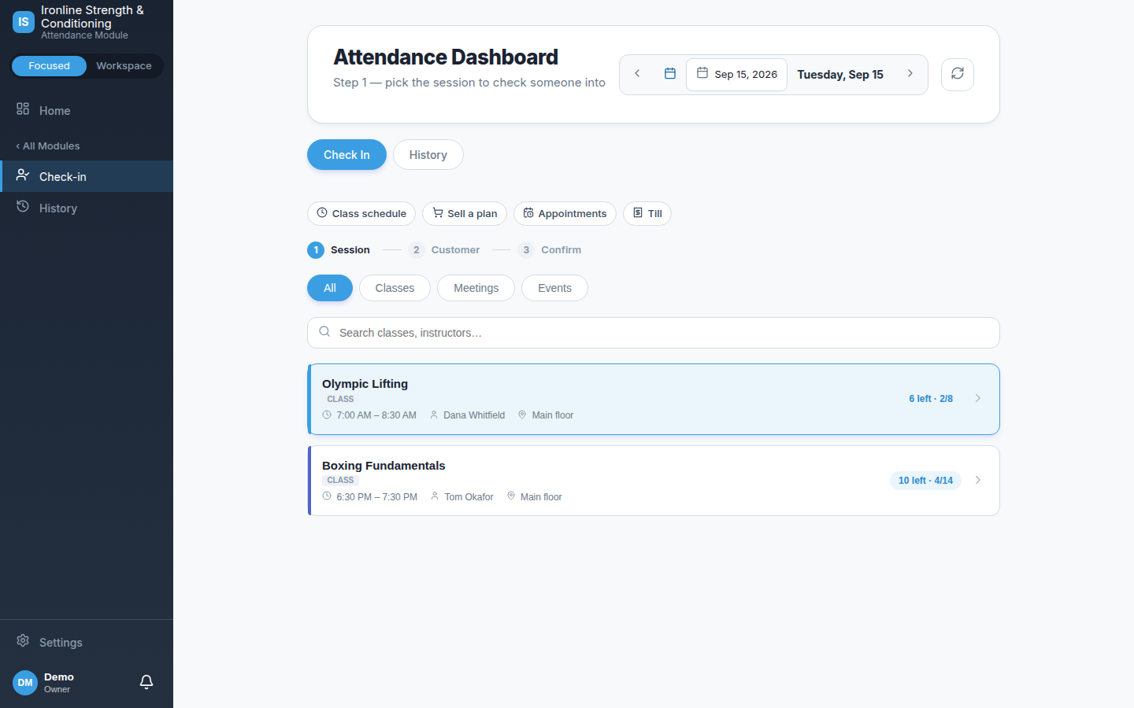Switch to Focused mode

49,66
